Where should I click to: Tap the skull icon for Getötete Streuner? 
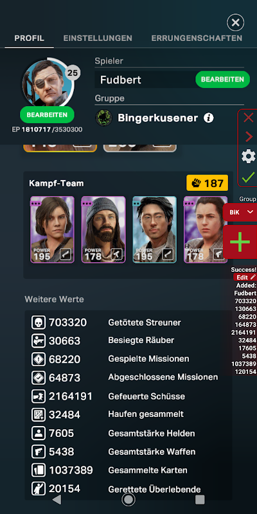coord(39,323)
